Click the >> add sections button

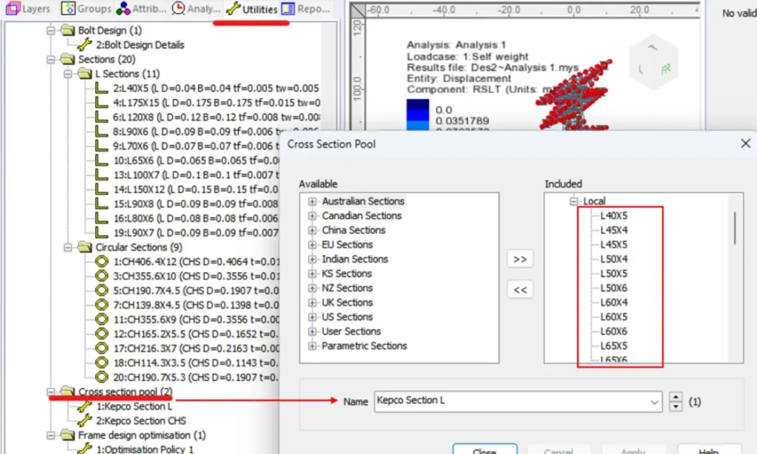pyautogui.click(x=520, y=259)
